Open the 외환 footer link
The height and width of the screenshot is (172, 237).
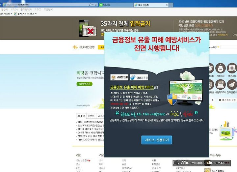coord(154,160)
